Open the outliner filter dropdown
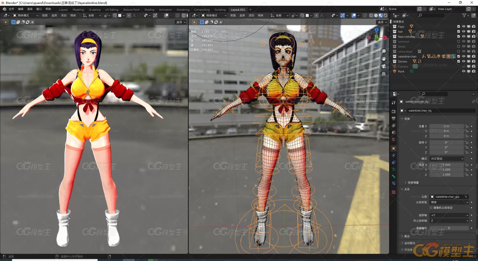The width and height of the screenshot is (478, 261). [x=466, y=15]
